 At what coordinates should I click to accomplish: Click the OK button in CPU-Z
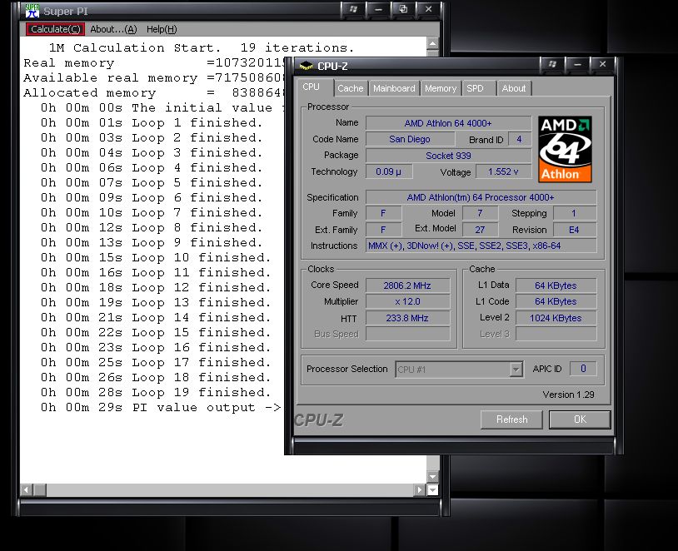pyautogui.click(x=580, y=419)
